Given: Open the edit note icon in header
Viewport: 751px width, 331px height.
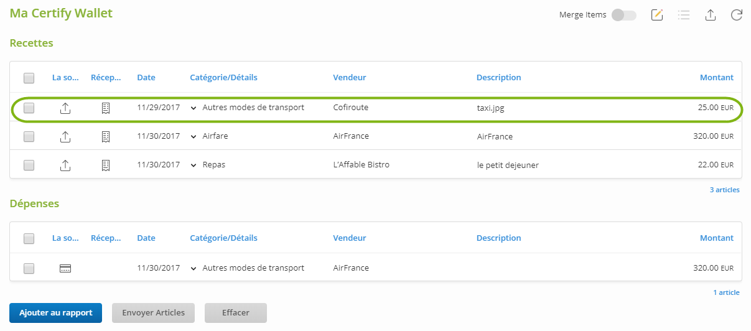Looking at the screenshot, I should click(657, 15).
